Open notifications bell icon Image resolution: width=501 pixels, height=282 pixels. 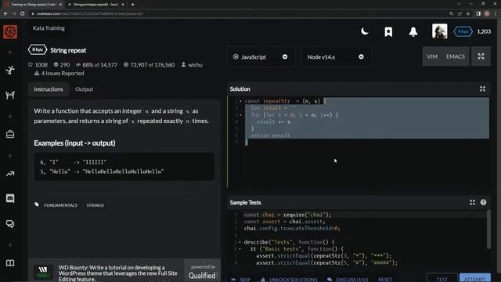tap(413, 31)
